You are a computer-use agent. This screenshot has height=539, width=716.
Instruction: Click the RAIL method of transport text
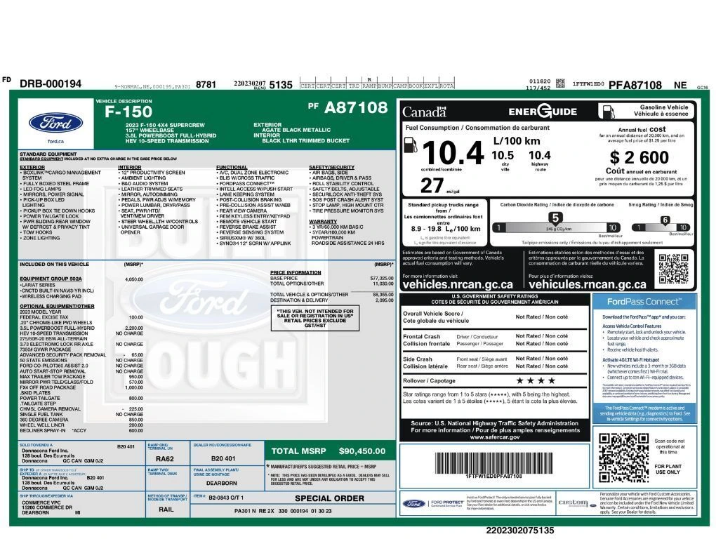pyautogui.click(x=166, y=510)
